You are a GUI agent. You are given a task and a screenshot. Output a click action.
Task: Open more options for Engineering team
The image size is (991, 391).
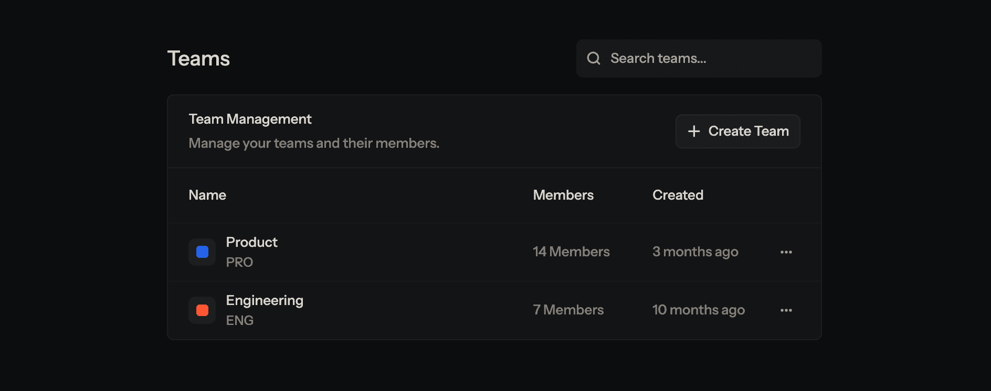[786, 310]
